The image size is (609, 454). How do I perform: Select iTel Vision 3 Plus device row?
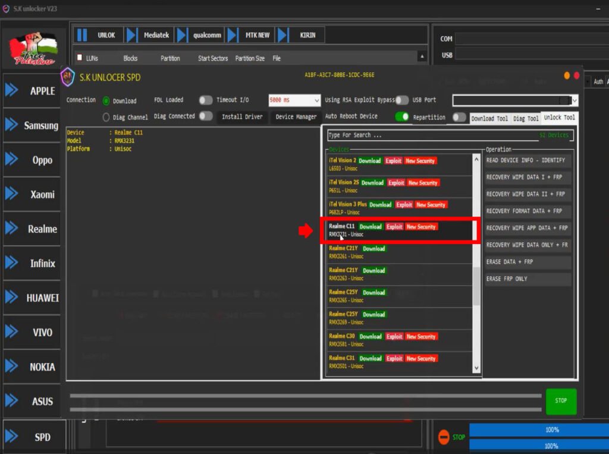399,208
